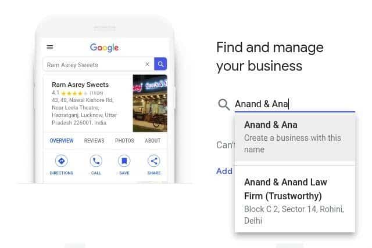Focus the business name search field
The width and height of the screenshot is (372, 248).
tap(295, 104)
